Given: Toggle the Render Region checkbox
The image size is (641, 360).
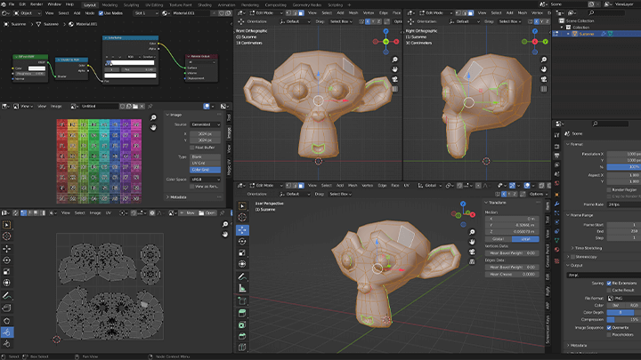Looking at the screenshot, I should point(609,190).
